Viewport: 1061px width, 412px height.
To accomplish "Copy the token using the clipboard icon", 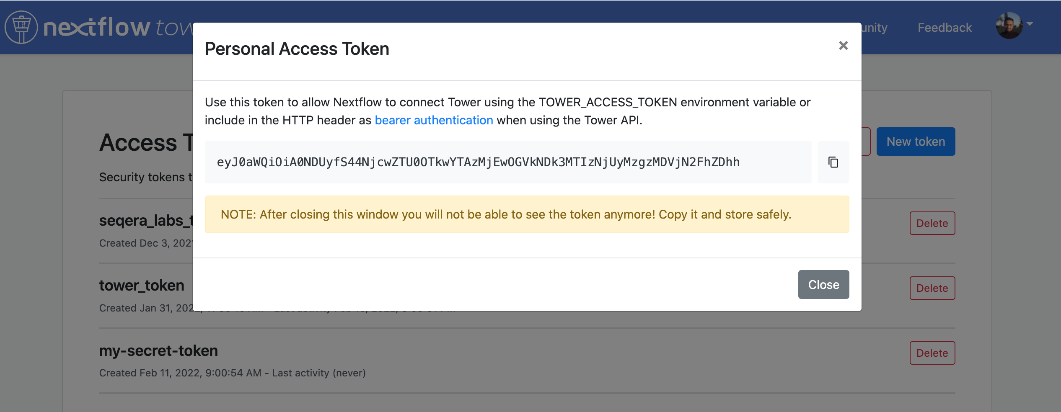I will point(833,162).
